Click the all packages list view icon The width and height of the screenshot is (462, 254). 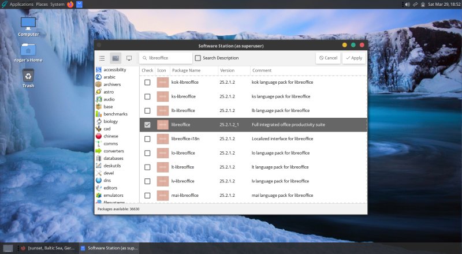102,58
